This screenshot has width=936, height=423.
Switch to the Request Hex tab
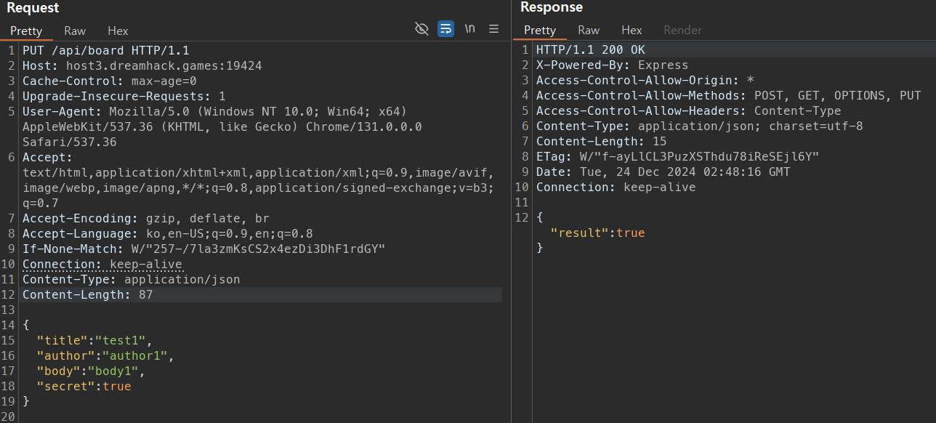118,31
